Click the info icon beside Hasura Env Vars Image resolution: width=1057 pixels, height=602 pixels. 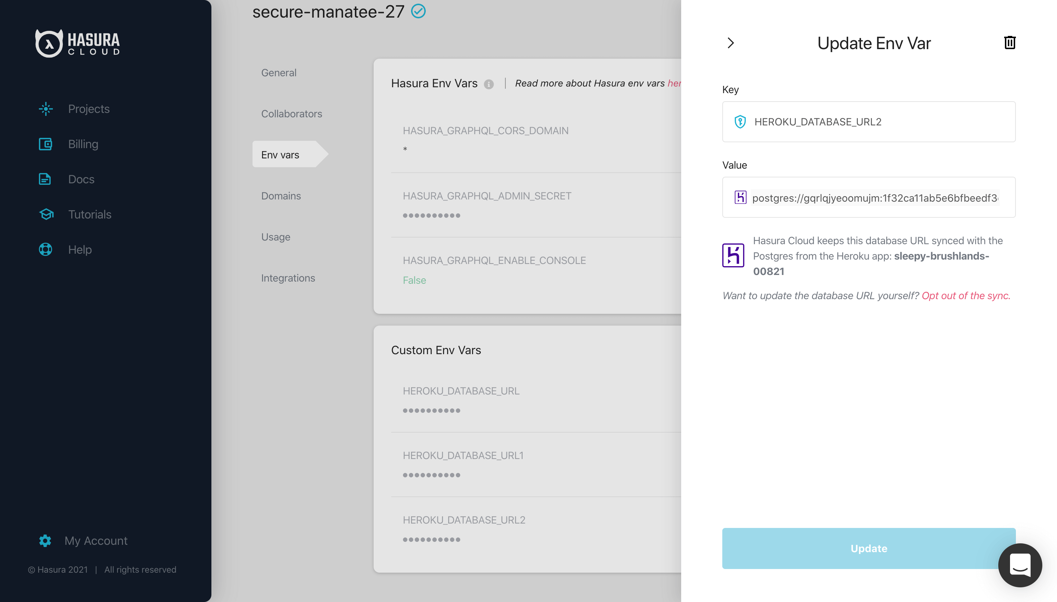coord(489,84)
